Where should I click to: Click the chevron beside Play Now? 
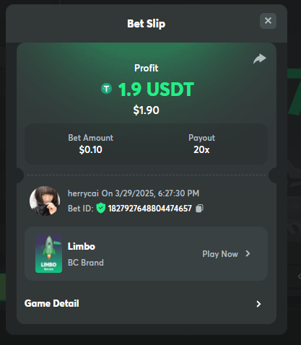point(248,253)
